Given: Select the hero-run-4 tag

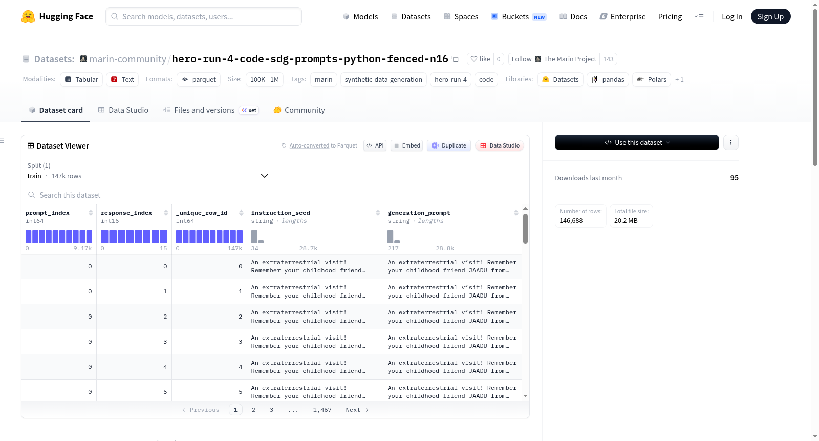Looking at the screenshot, I should coord(450,79).
